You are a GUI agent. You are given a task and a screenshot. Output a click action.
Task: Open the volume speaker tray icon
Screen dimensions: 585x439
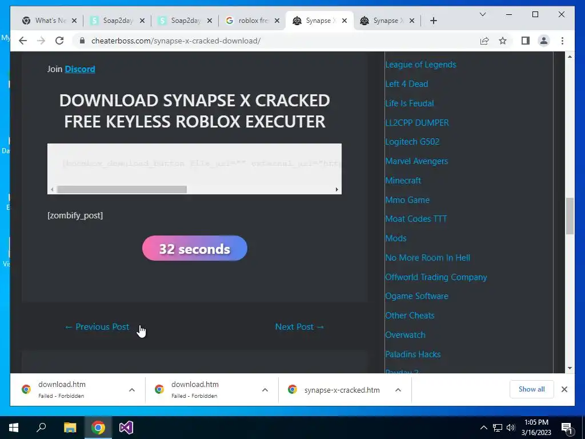click(510, 428)
